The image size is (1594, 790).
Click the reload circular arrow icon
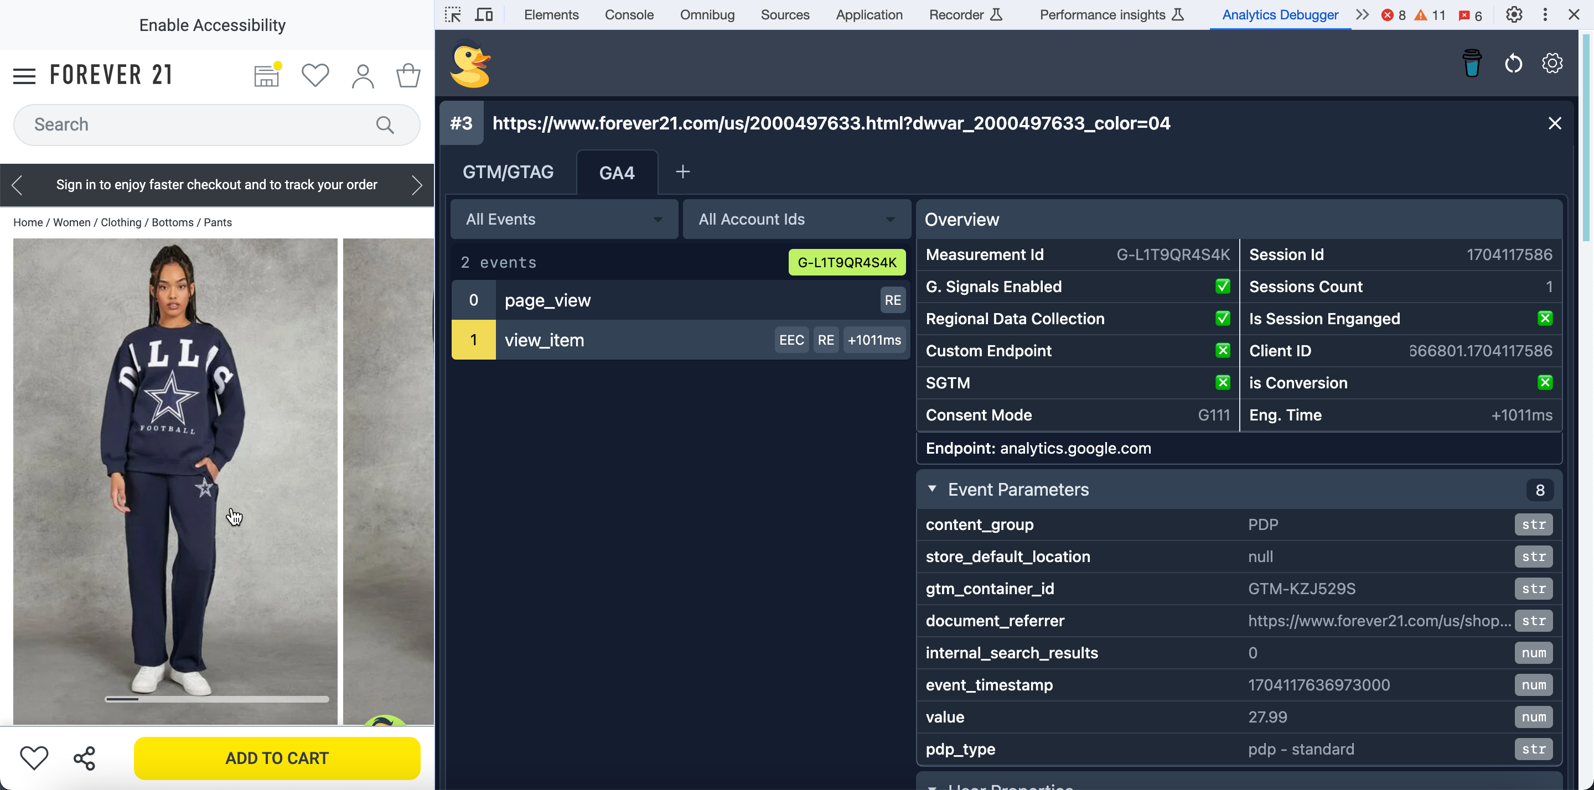(x=1513, y=63)
